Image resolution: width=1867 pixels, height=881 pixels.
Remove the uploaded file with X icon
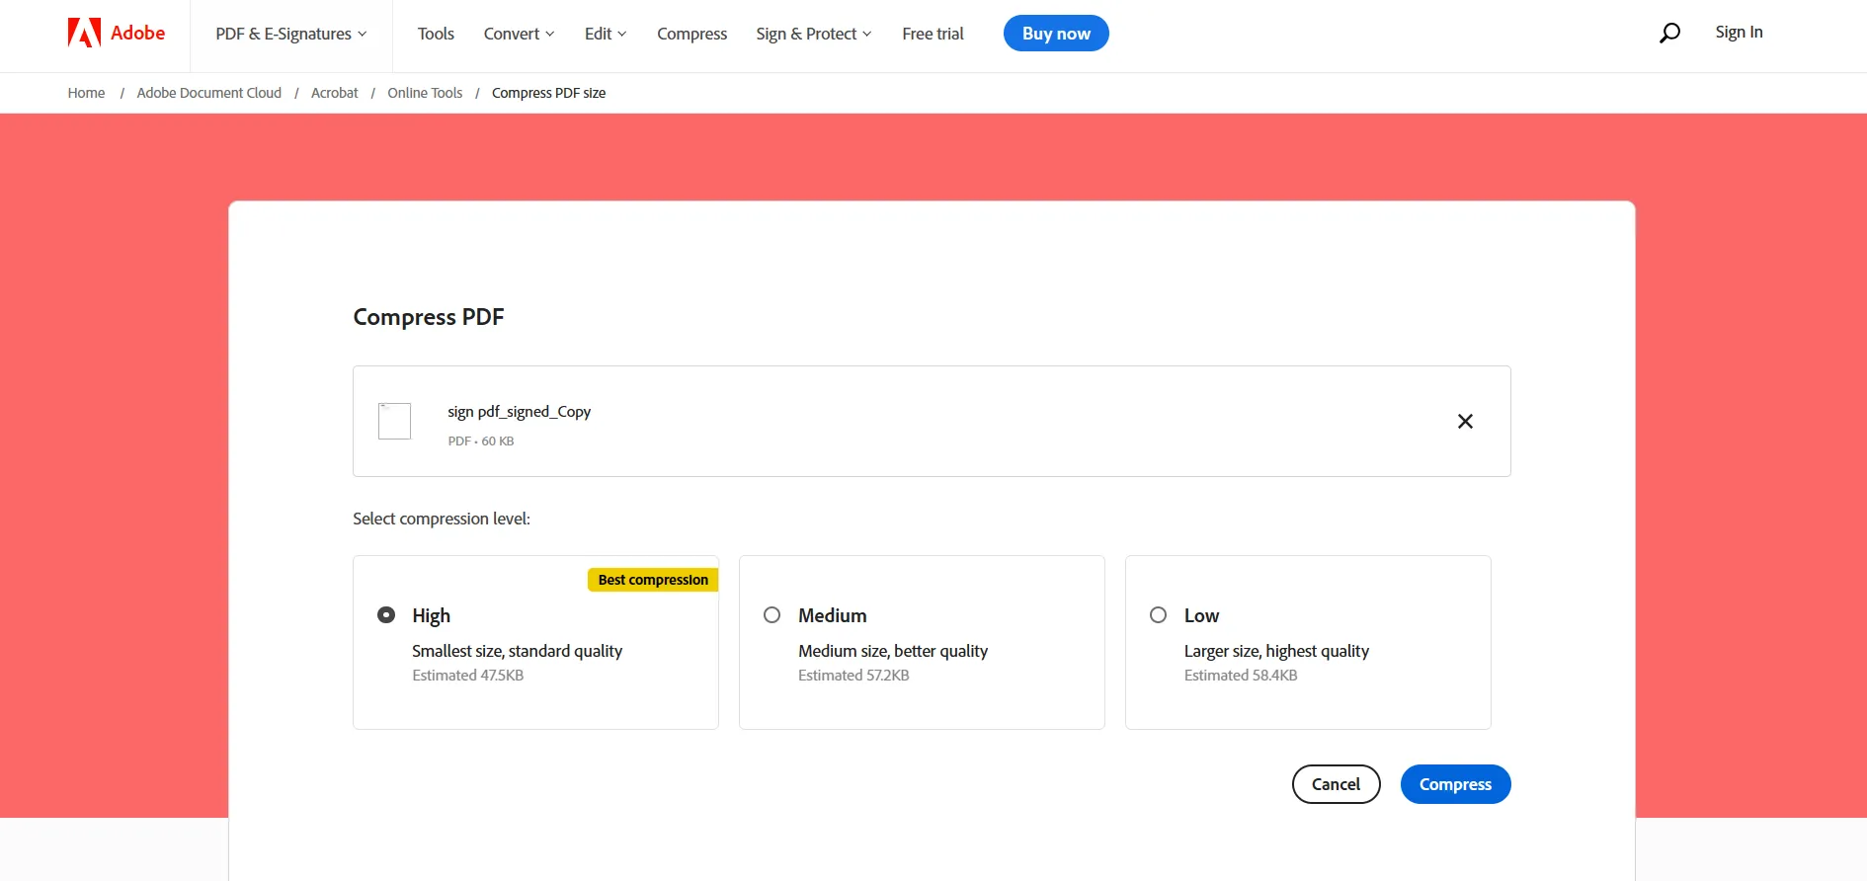click(1465, 422)
